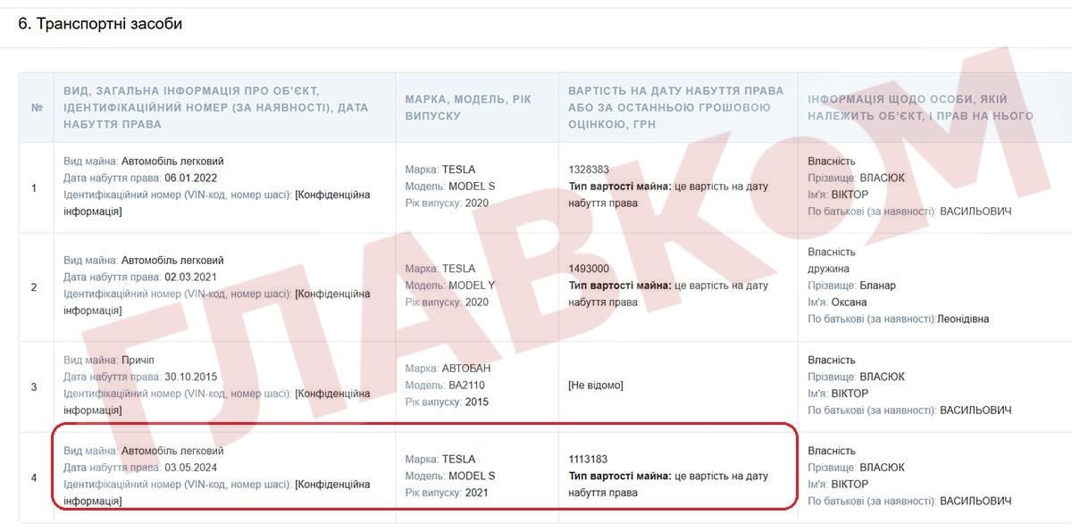Select the "Марка, модель, рік випуску" column header
Viewport: 1072px width, 531px height.
(x=467, y=107)
